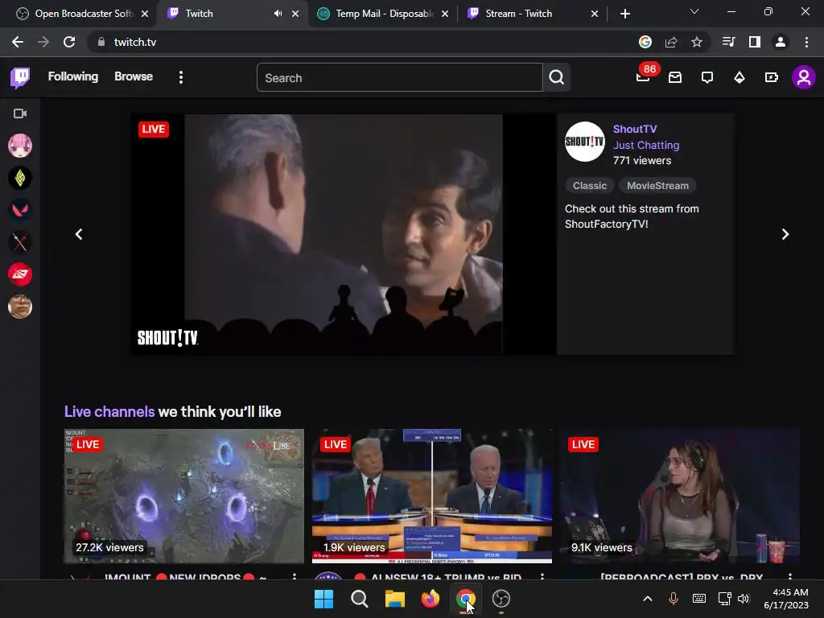This screenshot has width=824, height=618.
Task: Click the twitch.tv address bar
Action: (x=363, y=42)
